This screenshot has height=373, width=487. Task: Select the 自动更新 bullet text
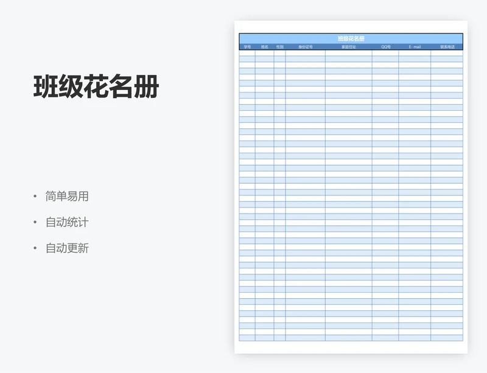pyautogui.click(x=67, y=248)
